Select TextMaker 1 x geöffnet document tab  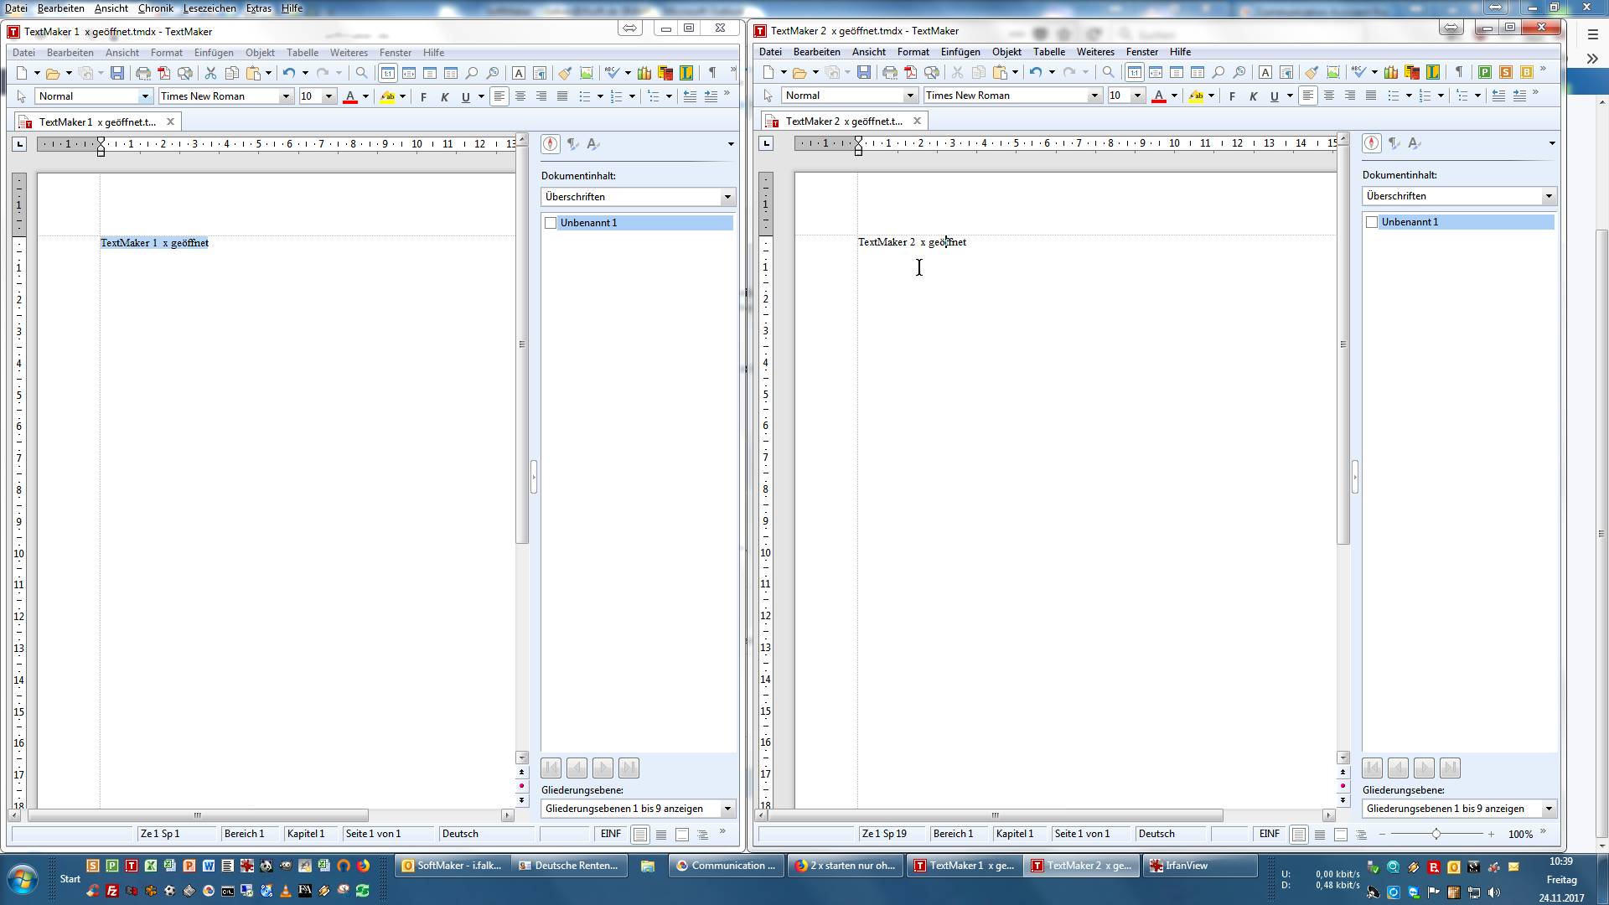coord(97,122)
